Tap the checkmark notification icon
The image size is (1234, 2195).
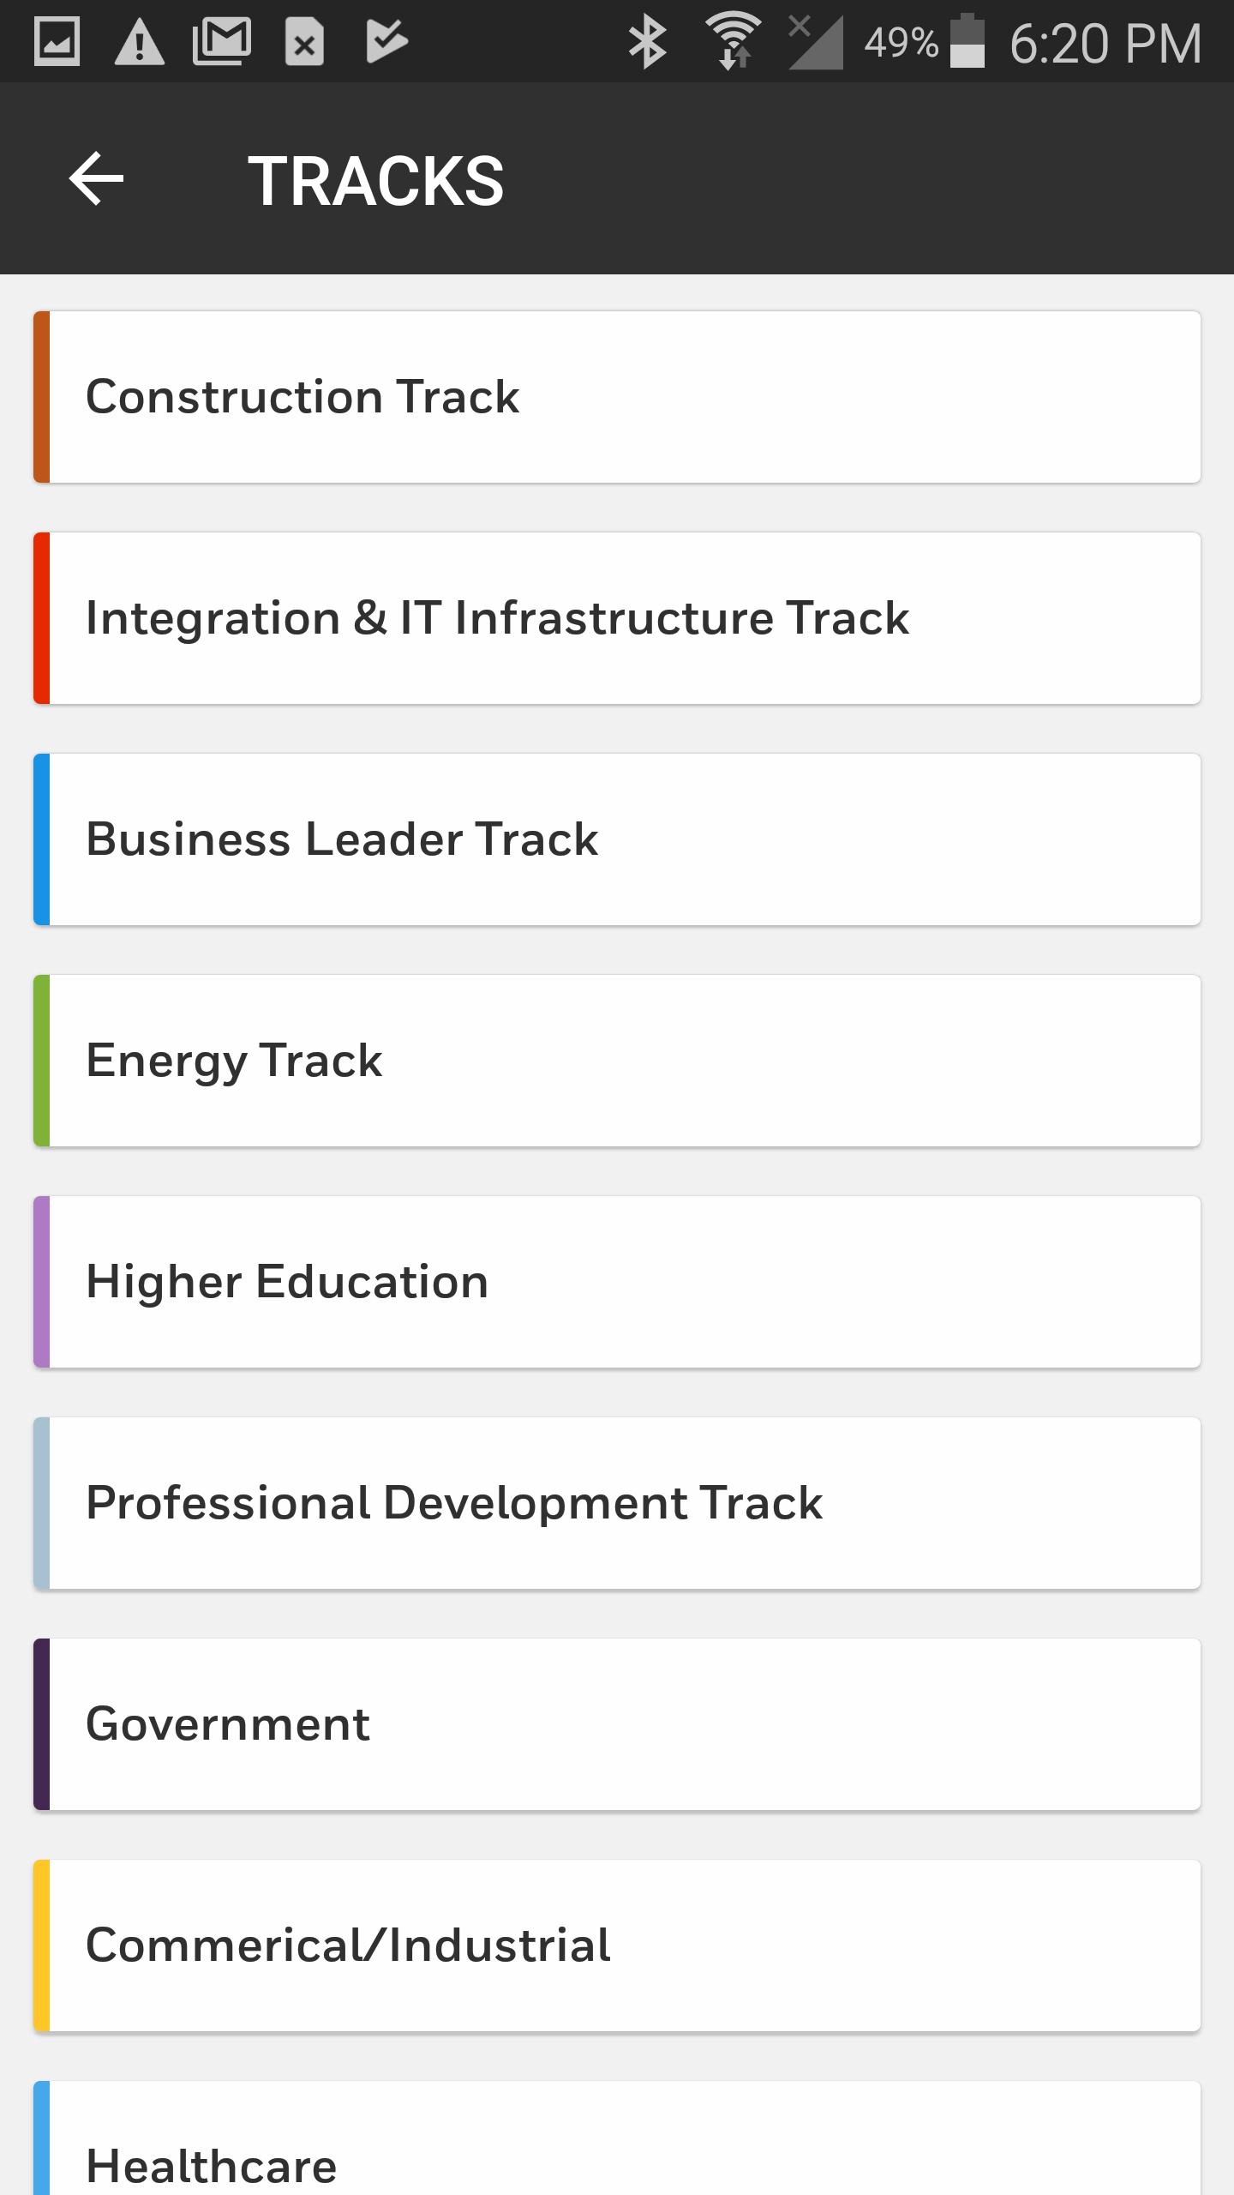click(386, 42)
